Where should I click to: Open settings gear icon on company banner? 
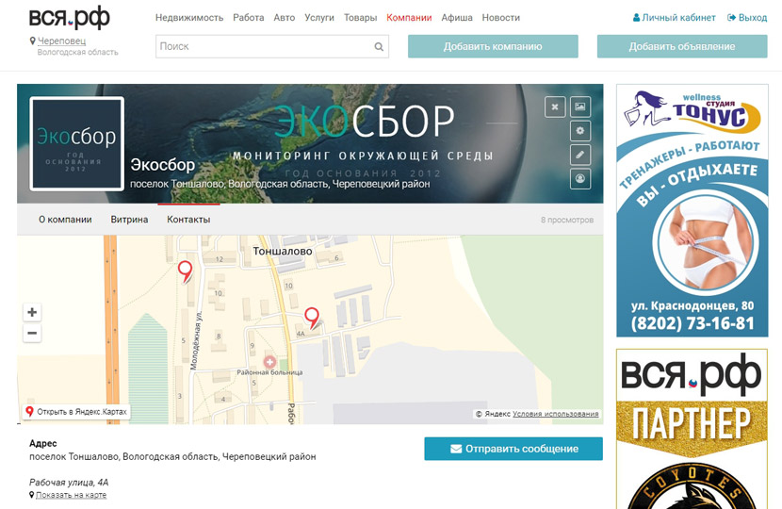click(580, 131)
